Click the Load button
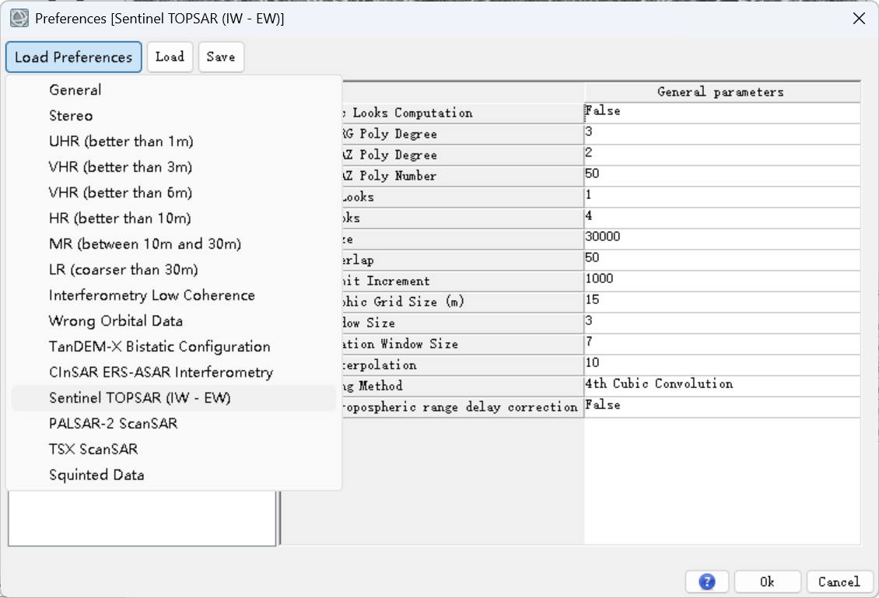Screen dimensions: 879x598 coord(170,57)
